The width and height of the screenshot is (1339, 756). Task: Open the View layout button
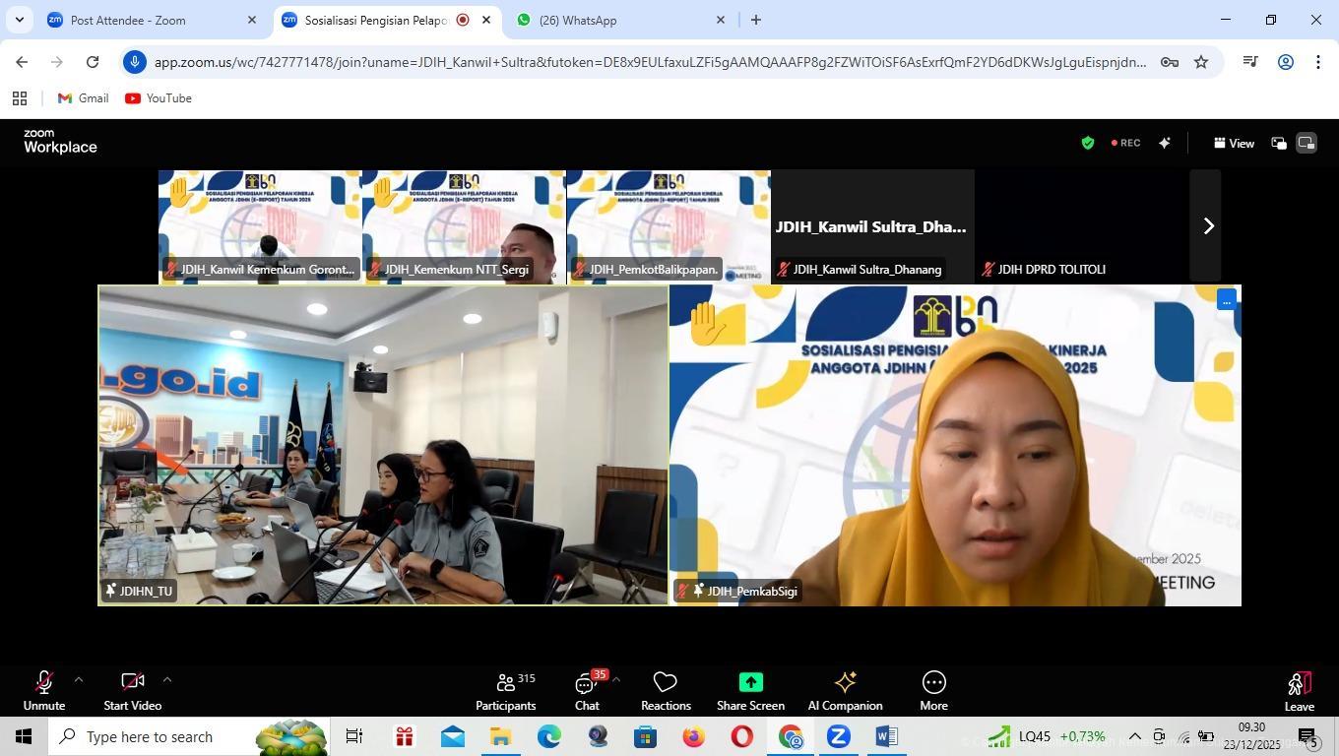click(1234, 143)
